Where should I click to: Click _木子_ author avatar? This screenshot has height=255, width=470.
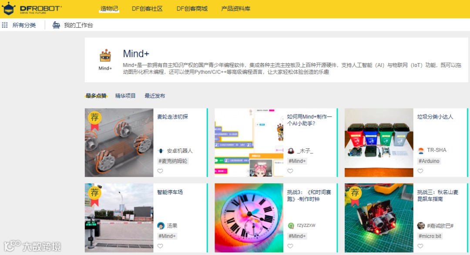pyautogui.click(x=291, y=151)
